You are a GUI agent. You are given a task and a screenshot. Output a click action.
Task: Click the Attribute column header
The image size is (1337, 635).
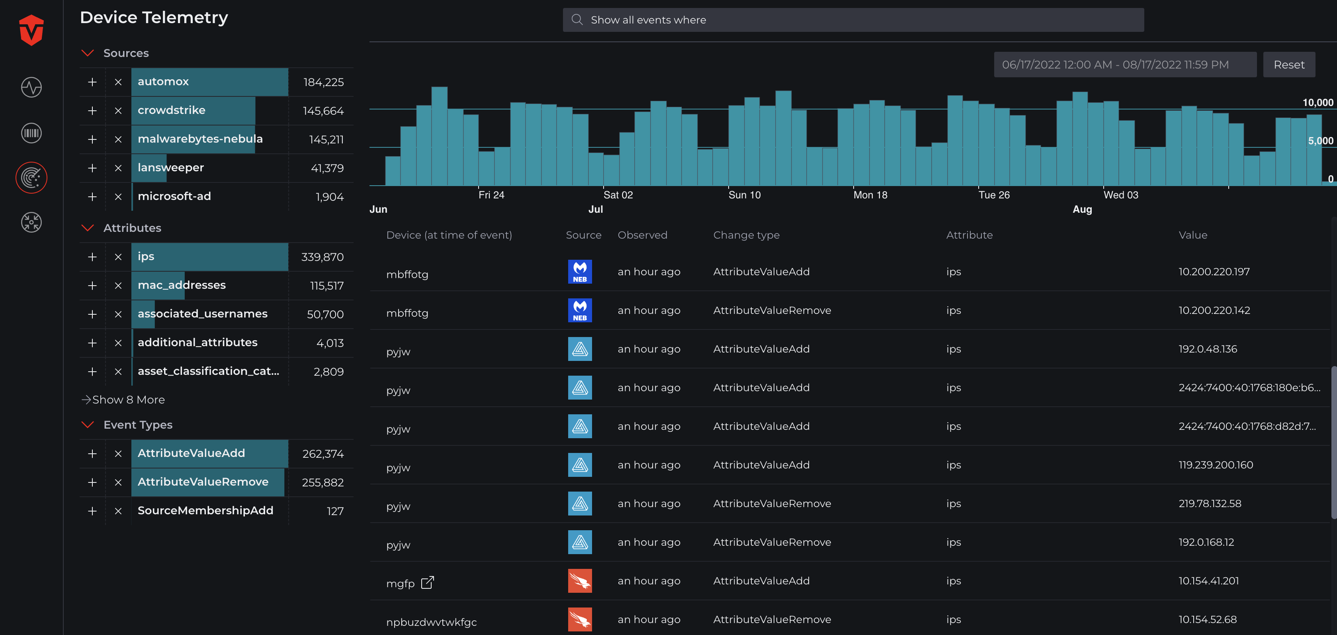(969, 235)
